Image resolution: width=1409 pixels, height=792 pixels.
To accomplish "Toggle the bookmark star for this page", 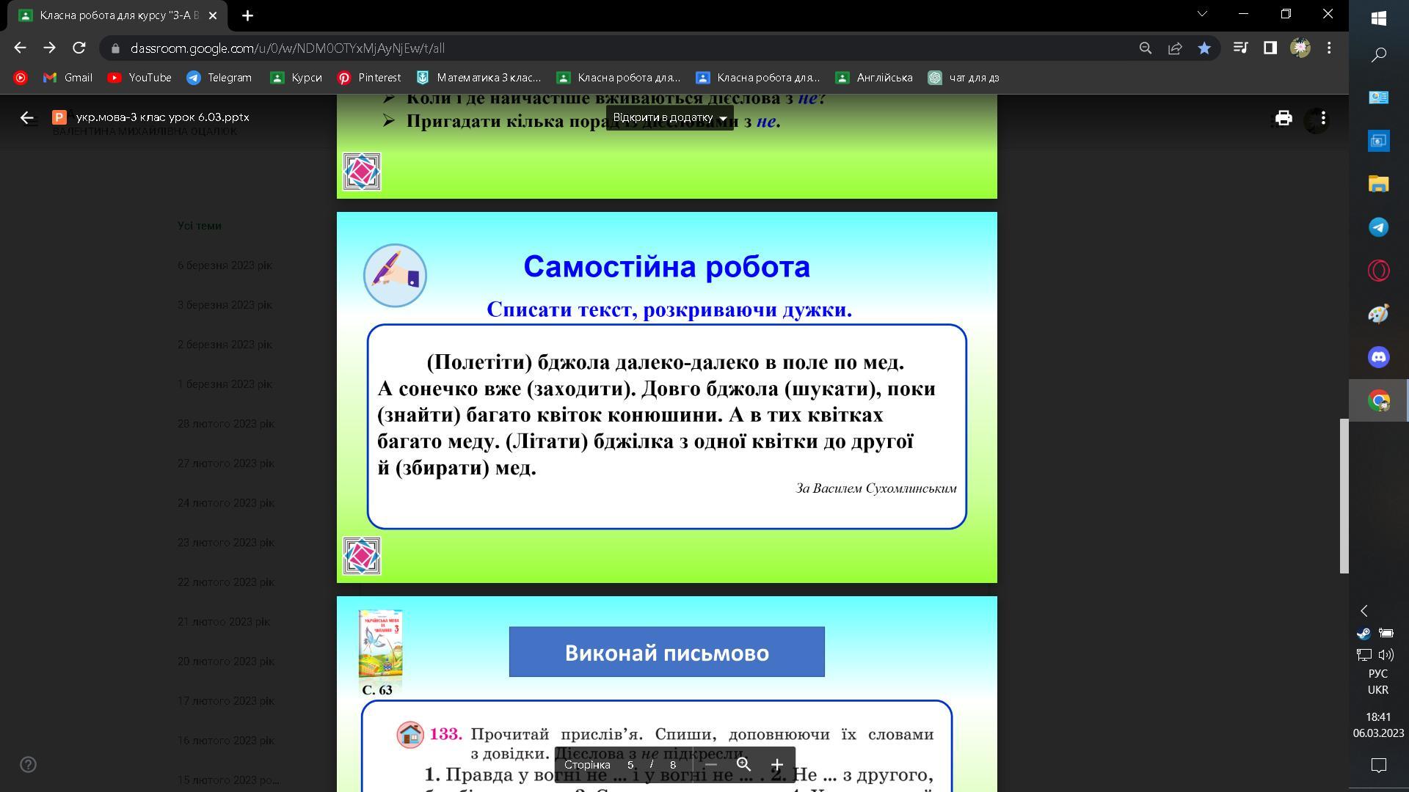I will pyautogui.click(x=1204, y=48).
